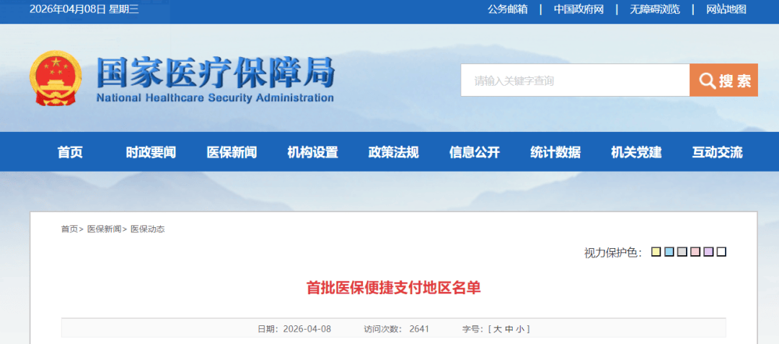The height and width of the screenshot is (344, 779).
Task: Reset background to white eye-protection color
Action: click(721, 252)
